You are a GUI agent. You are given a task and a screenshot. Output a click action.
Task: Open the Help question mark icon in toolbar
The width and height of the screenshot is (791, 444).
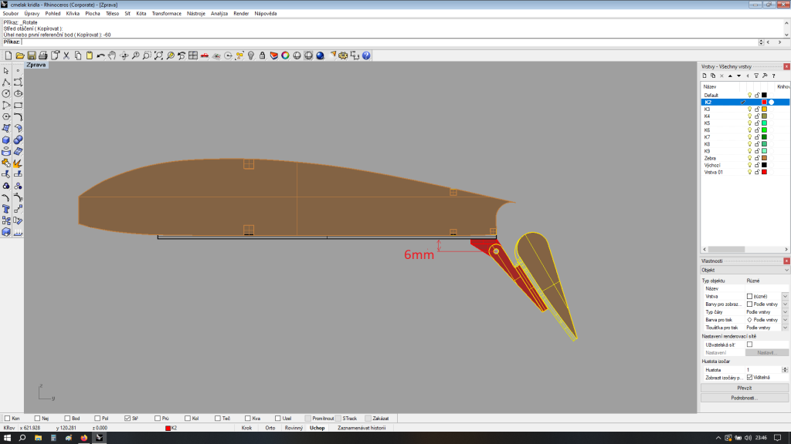pos(366,55)
